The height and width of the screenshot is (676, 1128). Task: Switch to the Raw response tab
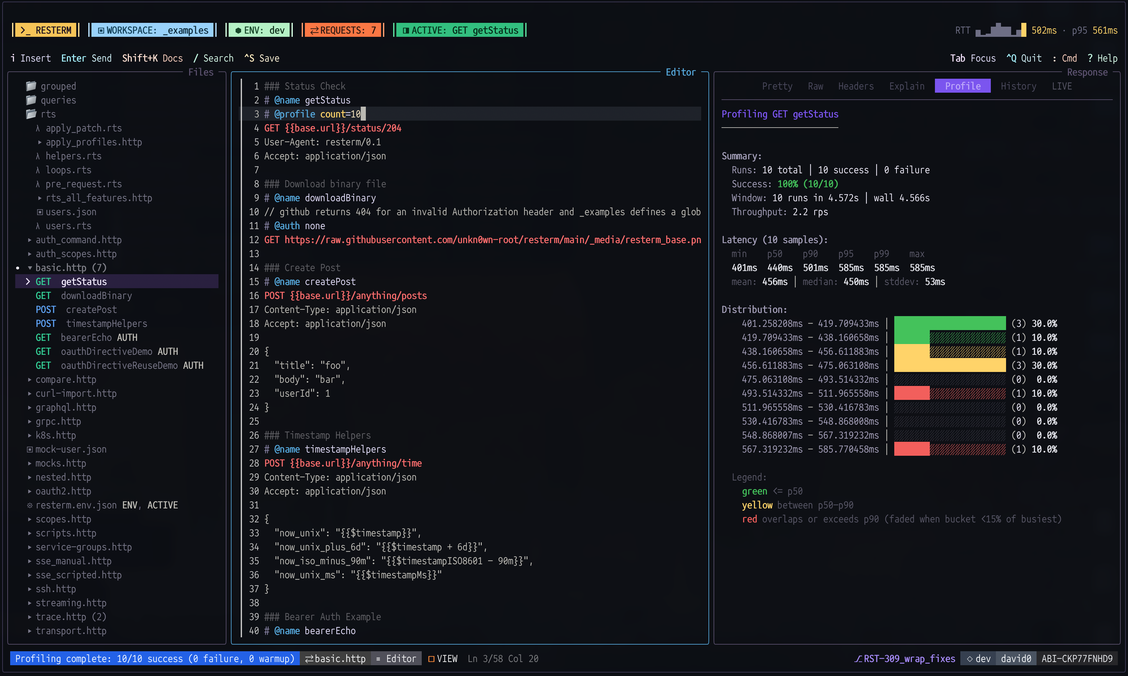point(815,86)
